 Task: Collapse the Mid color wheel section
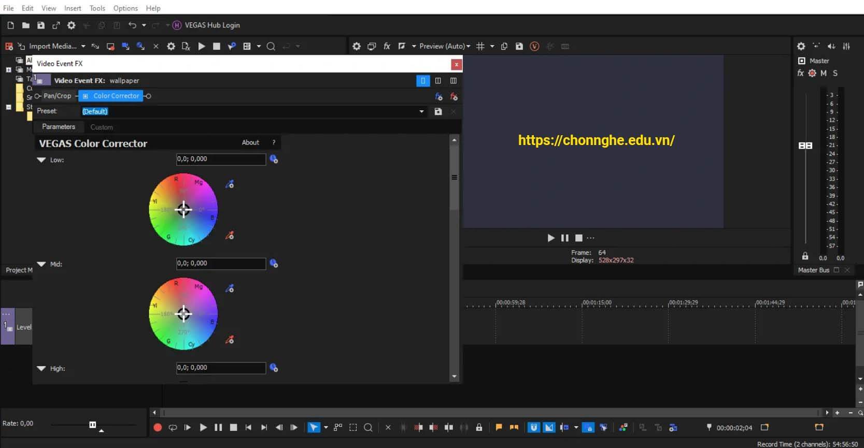(x=41, y=264)
